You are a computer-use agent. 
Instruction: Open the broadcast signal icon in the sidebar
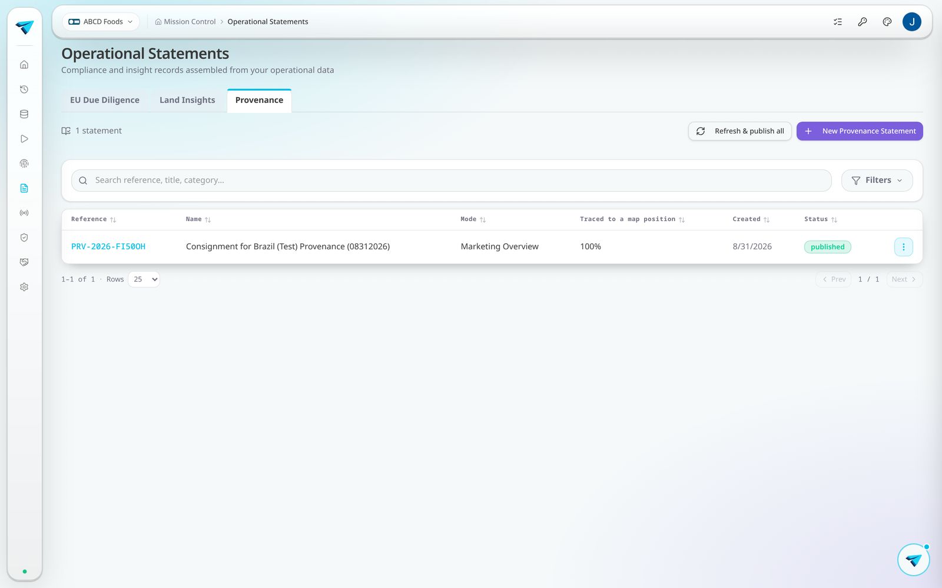coord(24,213)
